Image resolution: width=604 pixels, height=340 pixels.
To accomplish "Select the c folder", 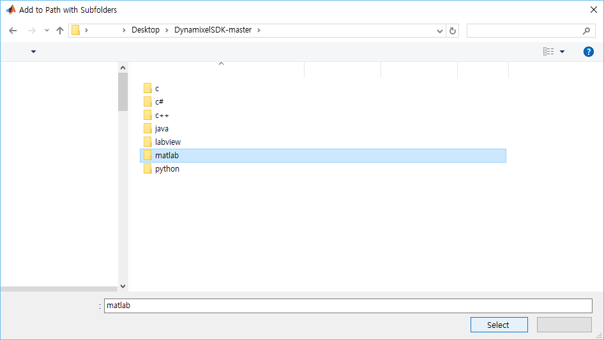I will click(x=157, y=89).
